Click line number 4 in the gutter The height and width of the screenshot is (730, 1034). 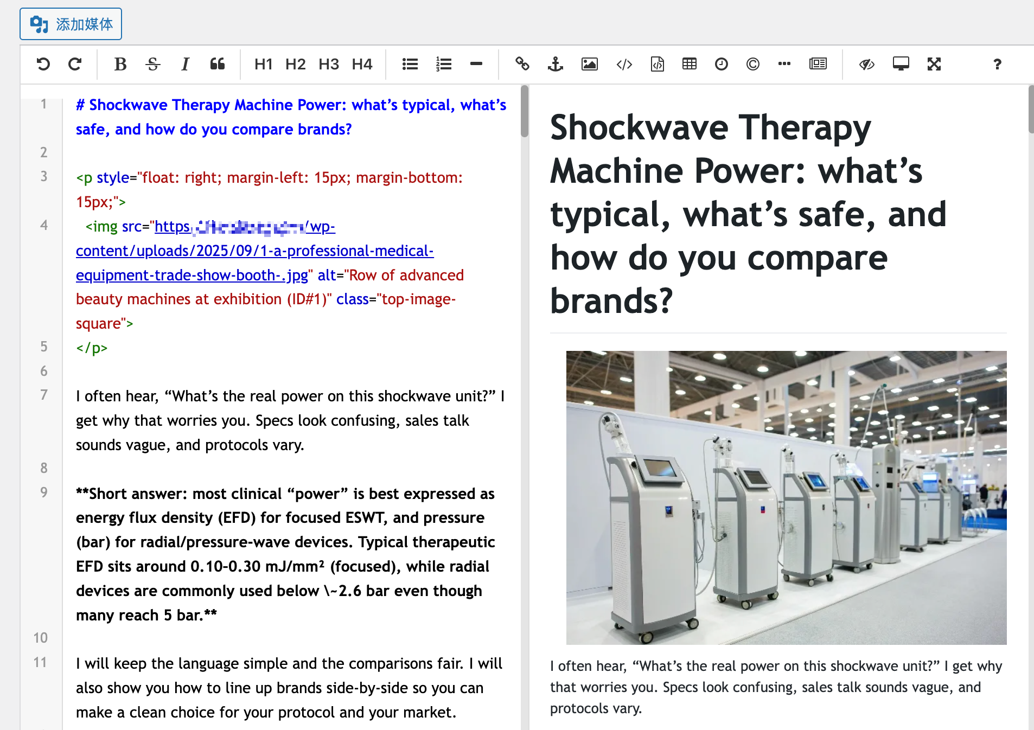44,225
